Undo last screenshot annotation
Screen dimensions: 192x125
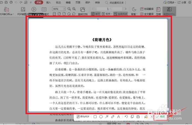tap(126, 117)
